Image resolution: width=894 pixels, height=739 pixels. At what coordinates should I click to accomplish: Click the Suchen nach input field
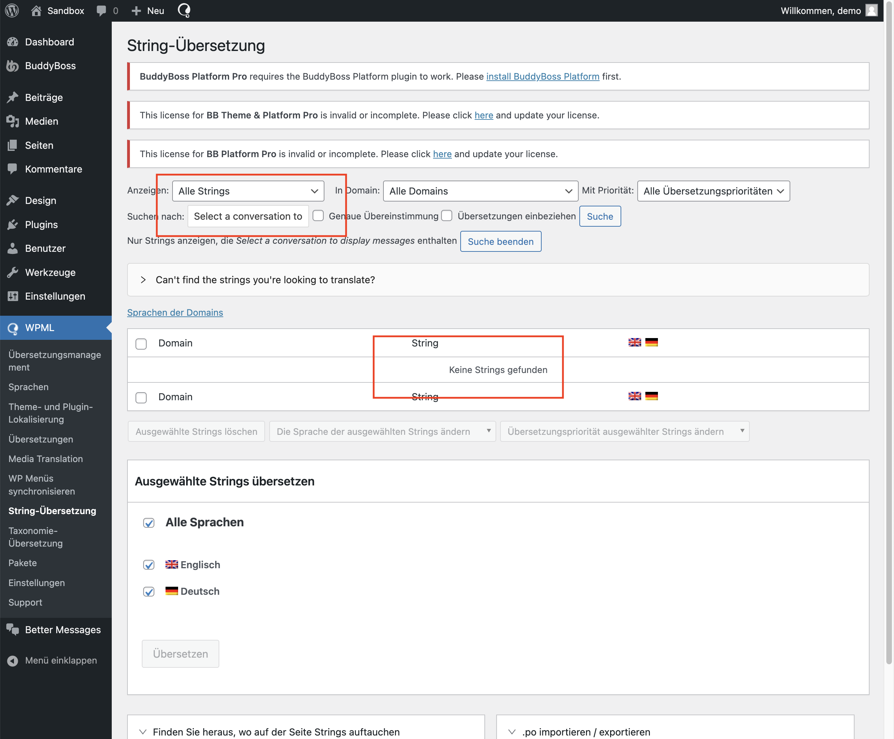pos(248,216)
